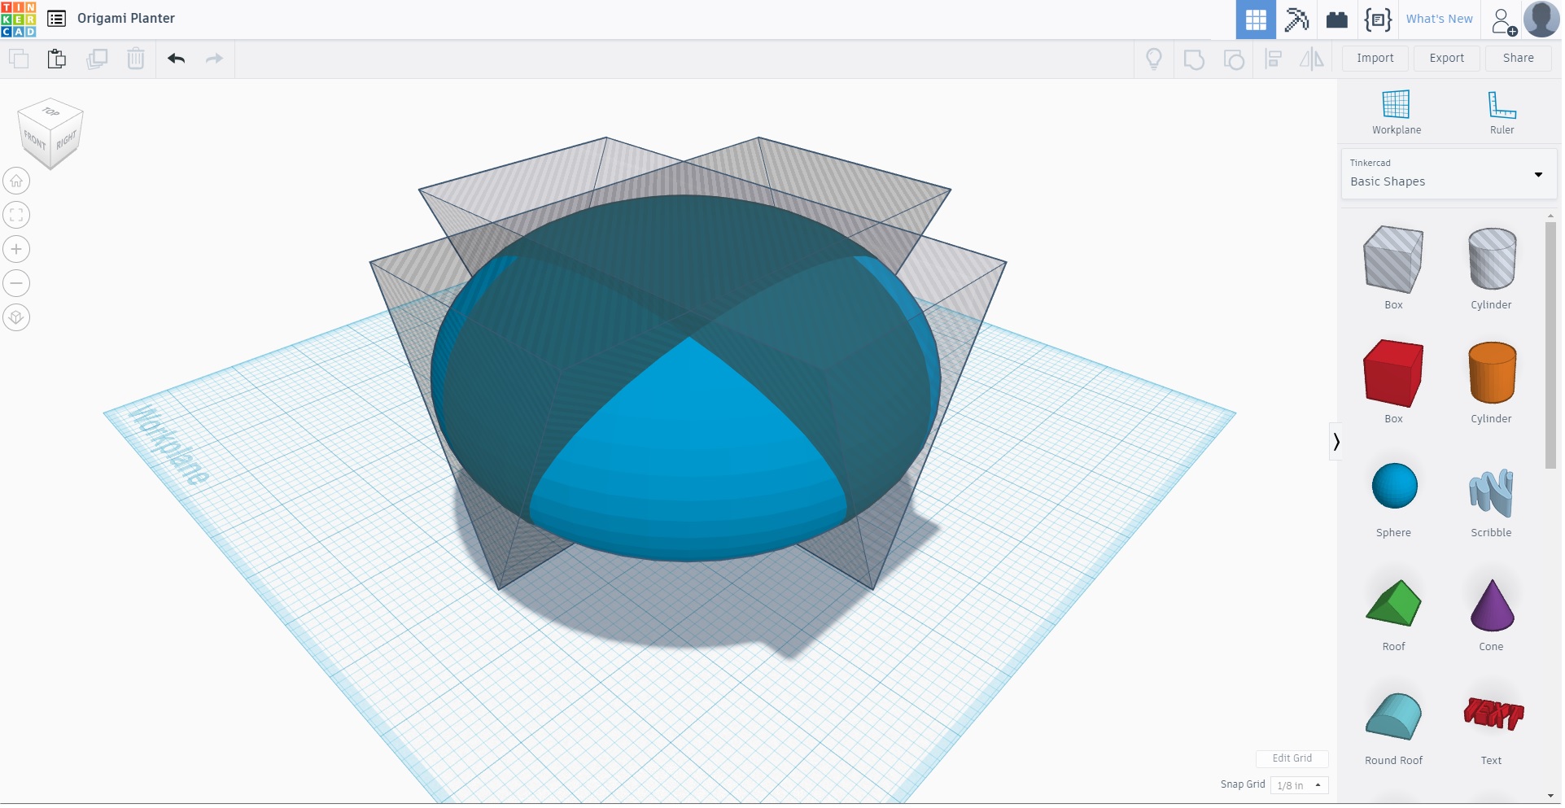
Task: Open the Edit Grid settings
Action: [x=1292, y=758]
